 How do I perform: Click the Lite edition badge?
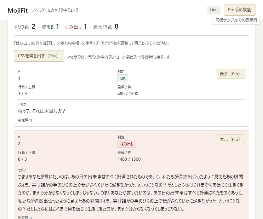(x=213, y=10)
